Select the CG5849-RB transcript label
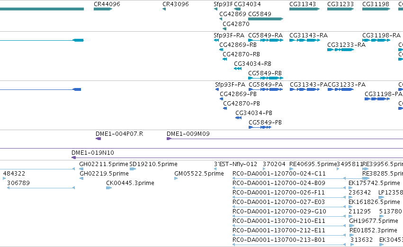 265,73
